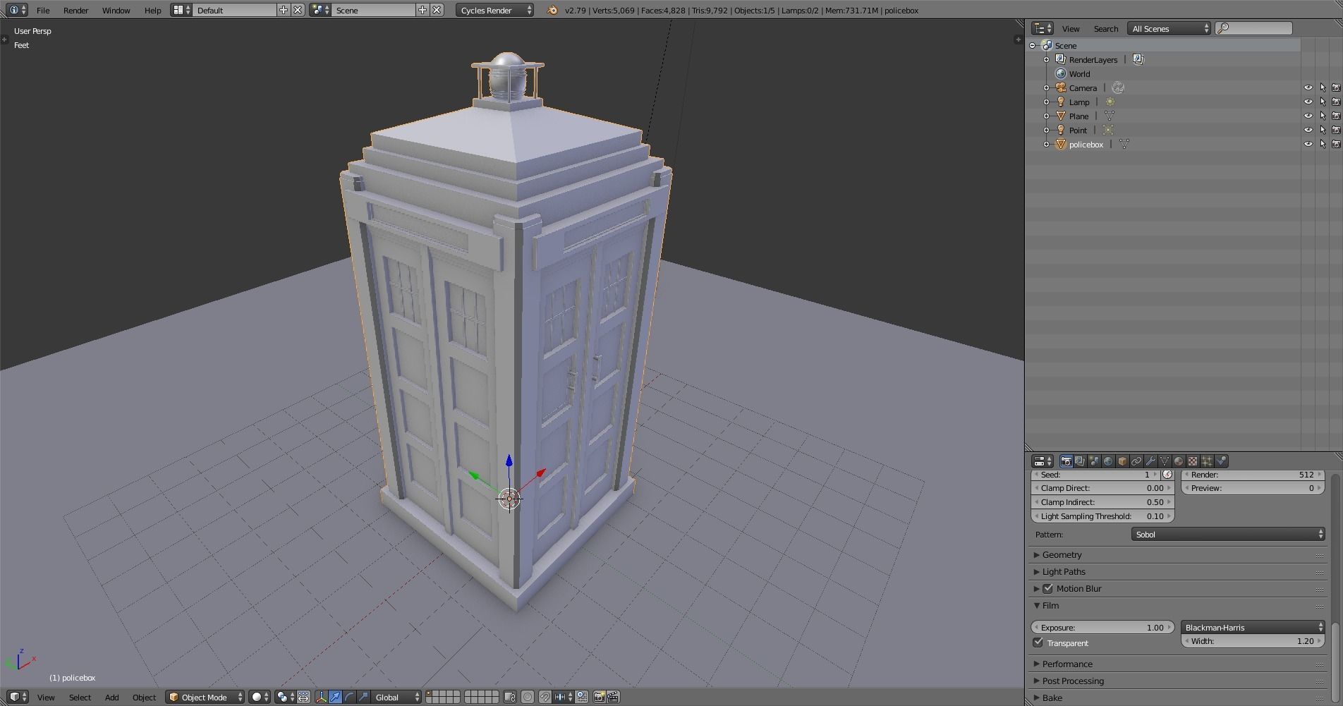The width and height of the screenshot is (1343, 706).
Task: Open the Texture properties tab
Action: (1193, 461)
